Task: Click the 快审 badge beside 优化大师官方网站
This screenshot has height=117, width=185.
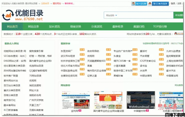Action: pos(82,64)
